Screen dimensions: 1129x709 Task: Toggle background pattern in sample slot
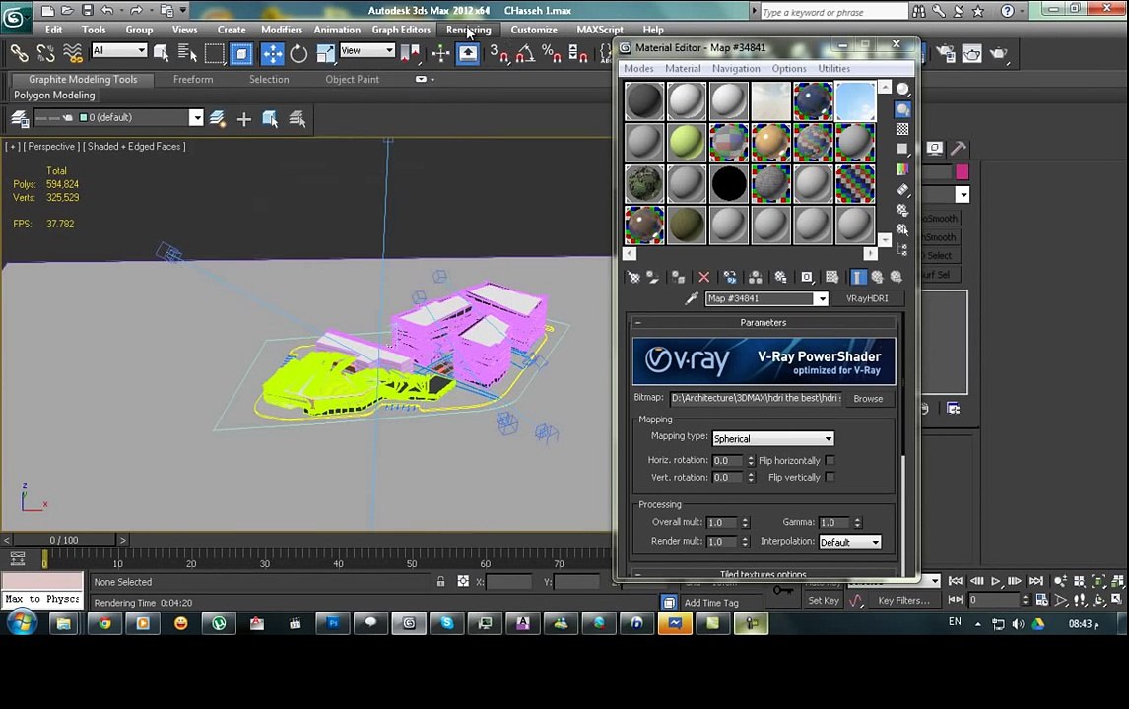coord(902,129)
